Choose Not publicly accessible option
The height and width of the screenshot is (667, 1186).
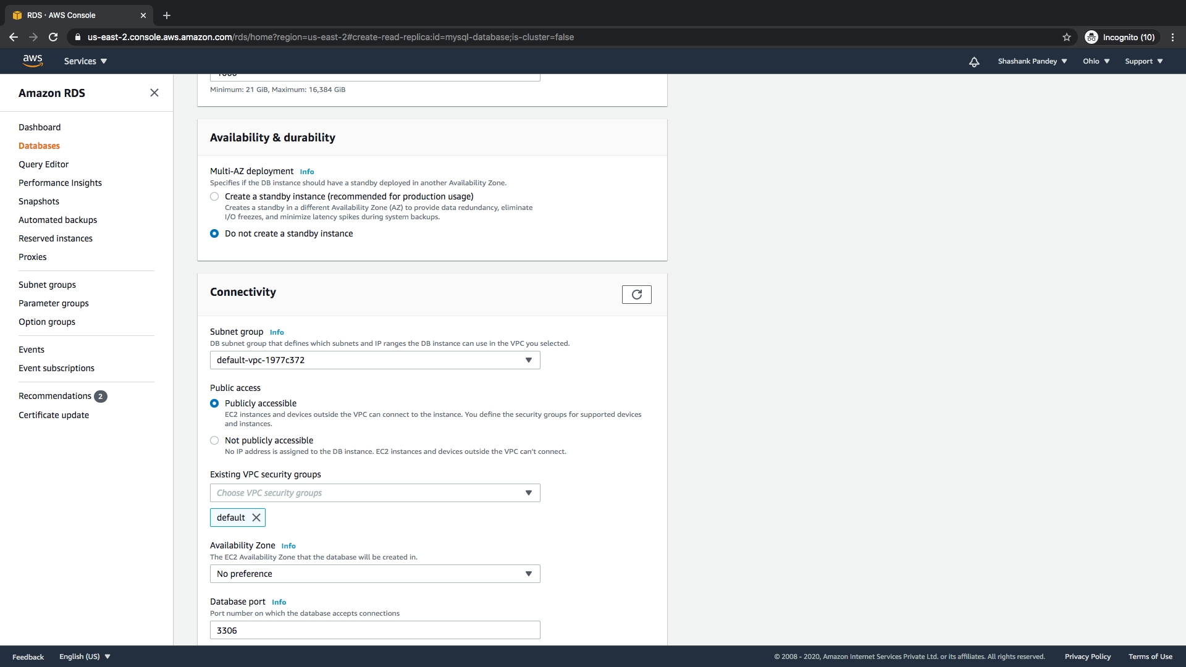pos(214,440)
